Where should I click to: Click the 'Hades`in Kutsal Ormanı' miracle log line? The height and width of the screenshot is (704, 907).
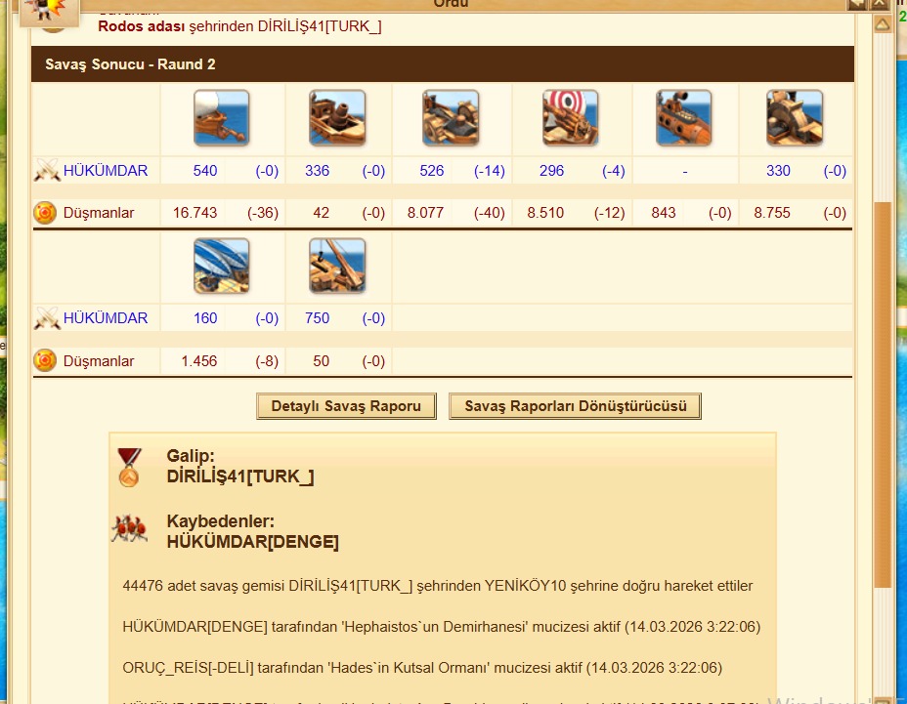tap(422, 668)
